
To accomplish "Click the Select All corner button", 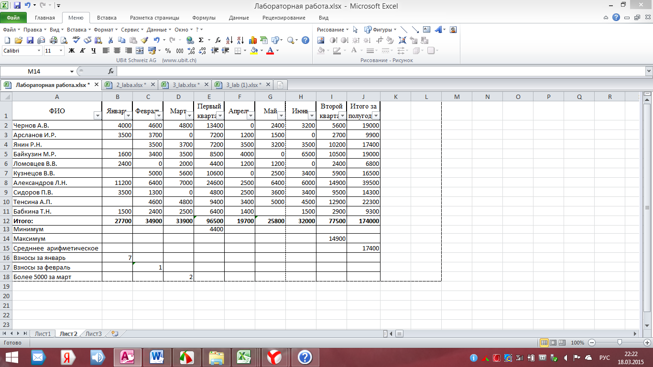I will (x=6, y=97).
